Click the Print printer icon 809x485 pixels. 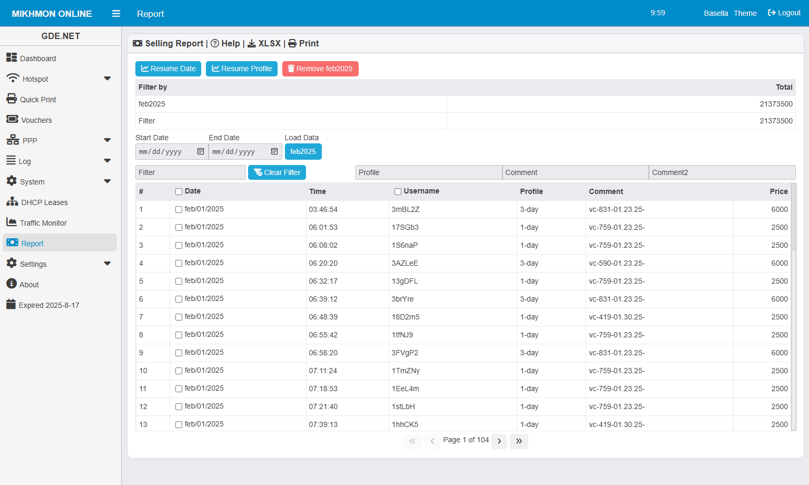(292, 44)
